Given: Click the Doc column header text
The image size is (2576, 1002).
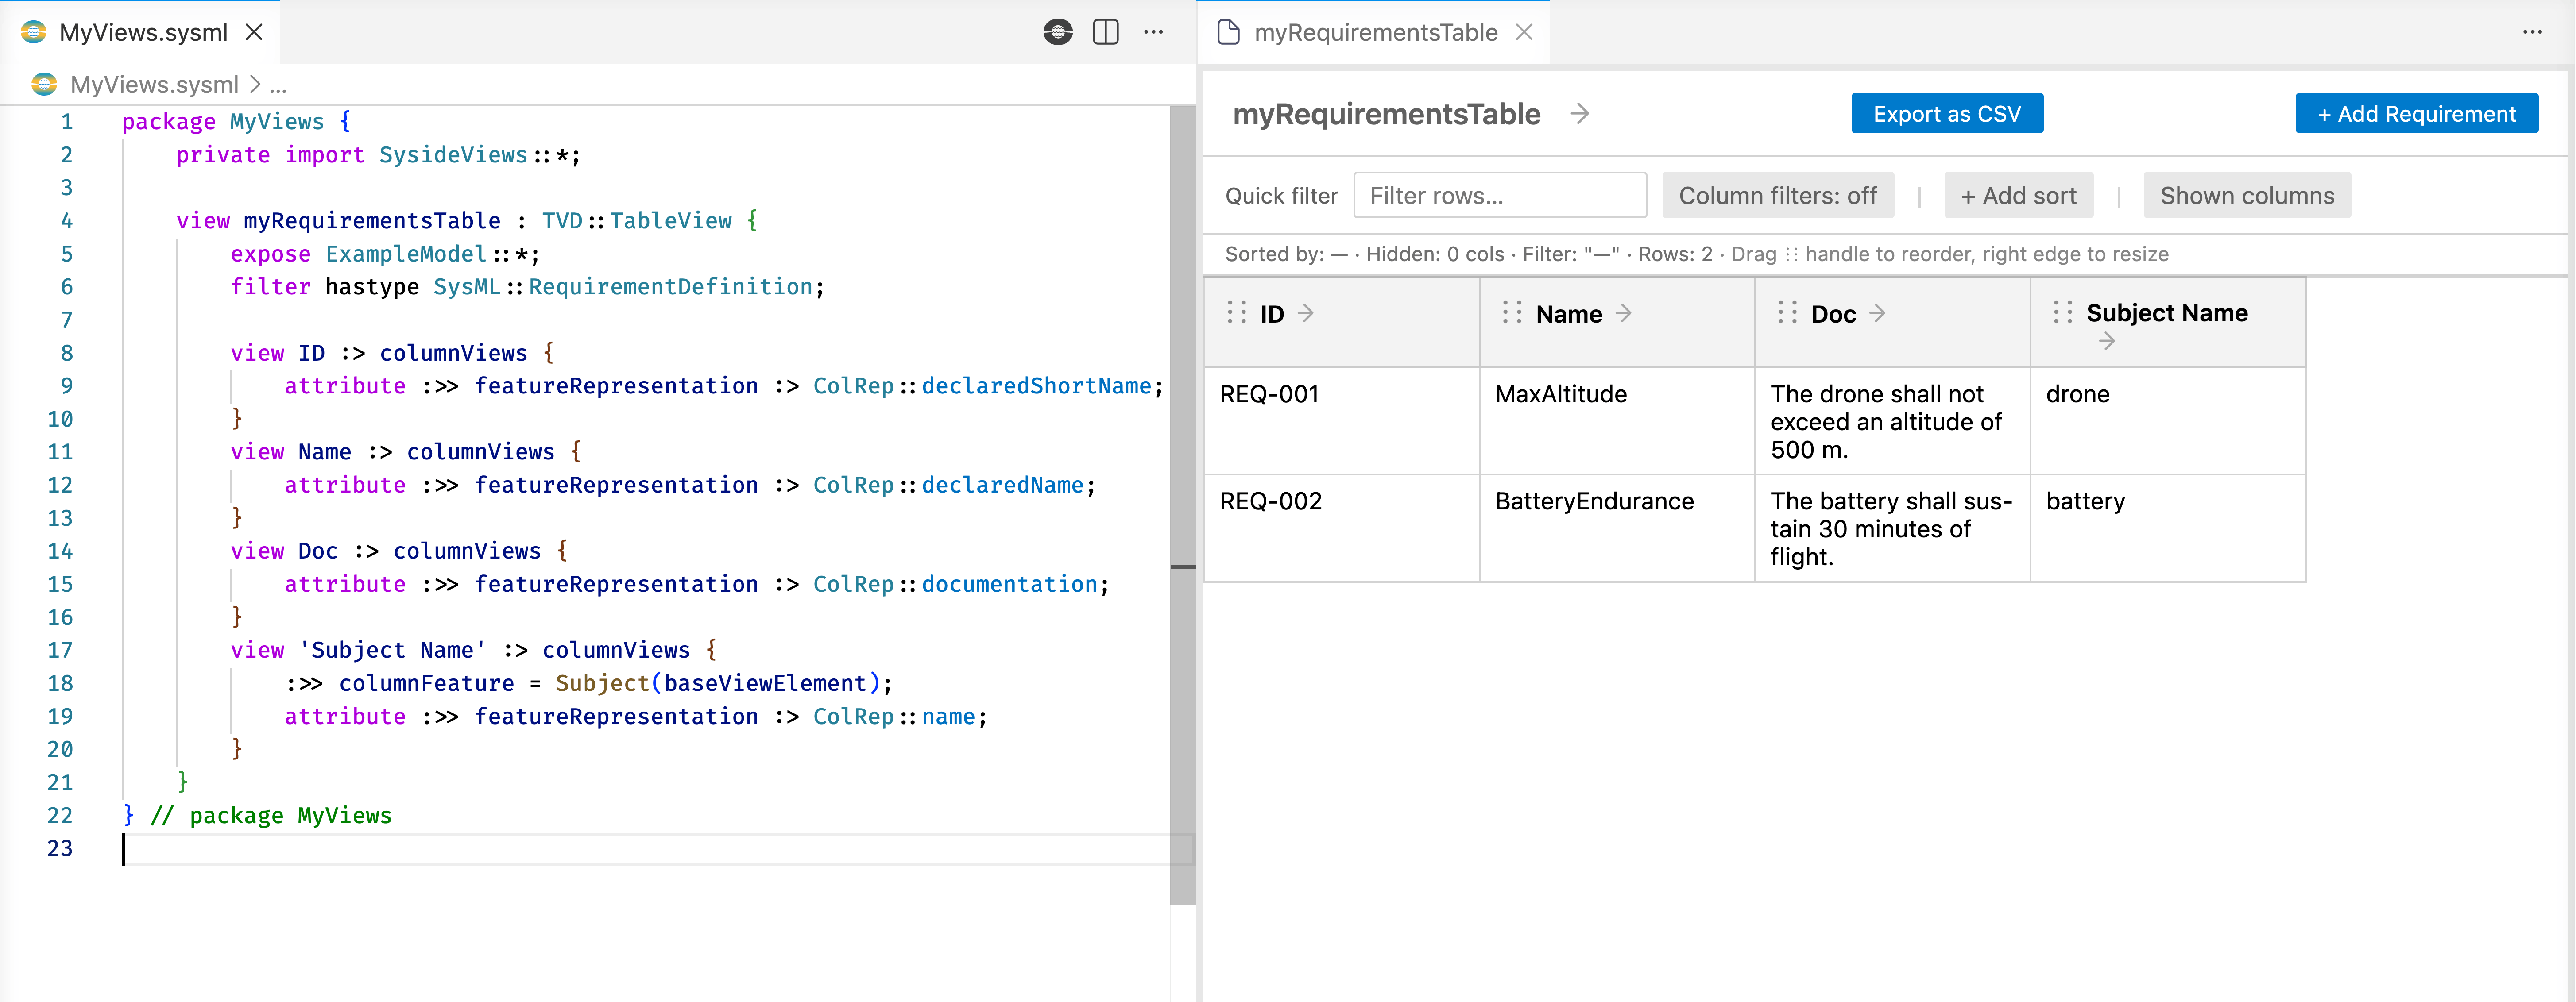Looking at the screenshot, I should [x=1833, y=314].
